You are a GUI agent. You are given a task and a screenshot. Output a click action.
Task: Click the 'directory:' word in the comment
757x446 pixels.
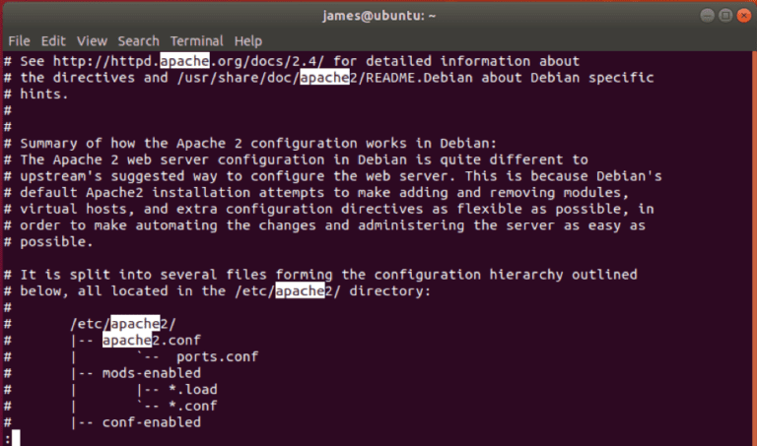(x=390, y=291)
